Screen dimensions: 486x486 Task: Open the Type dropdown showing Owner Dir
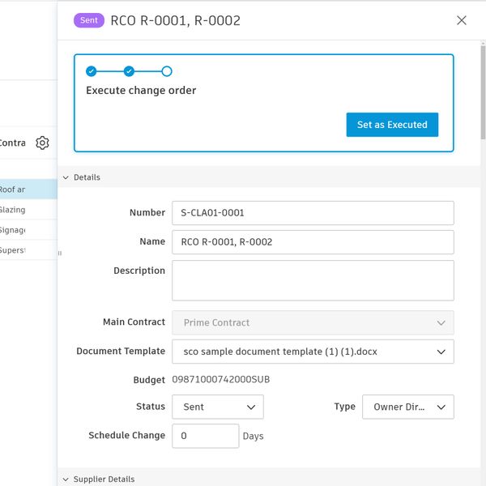point(407,407)
